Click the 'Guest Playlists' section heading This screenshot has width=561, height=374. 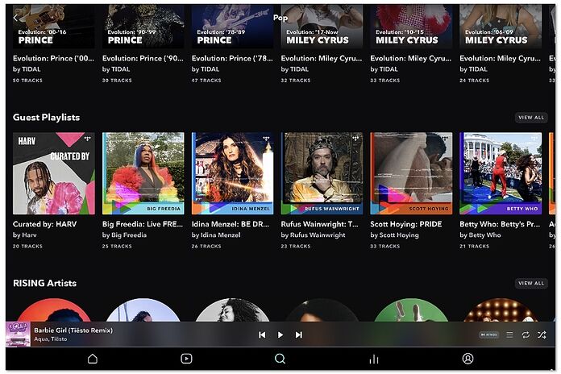[x=46, y=118]
